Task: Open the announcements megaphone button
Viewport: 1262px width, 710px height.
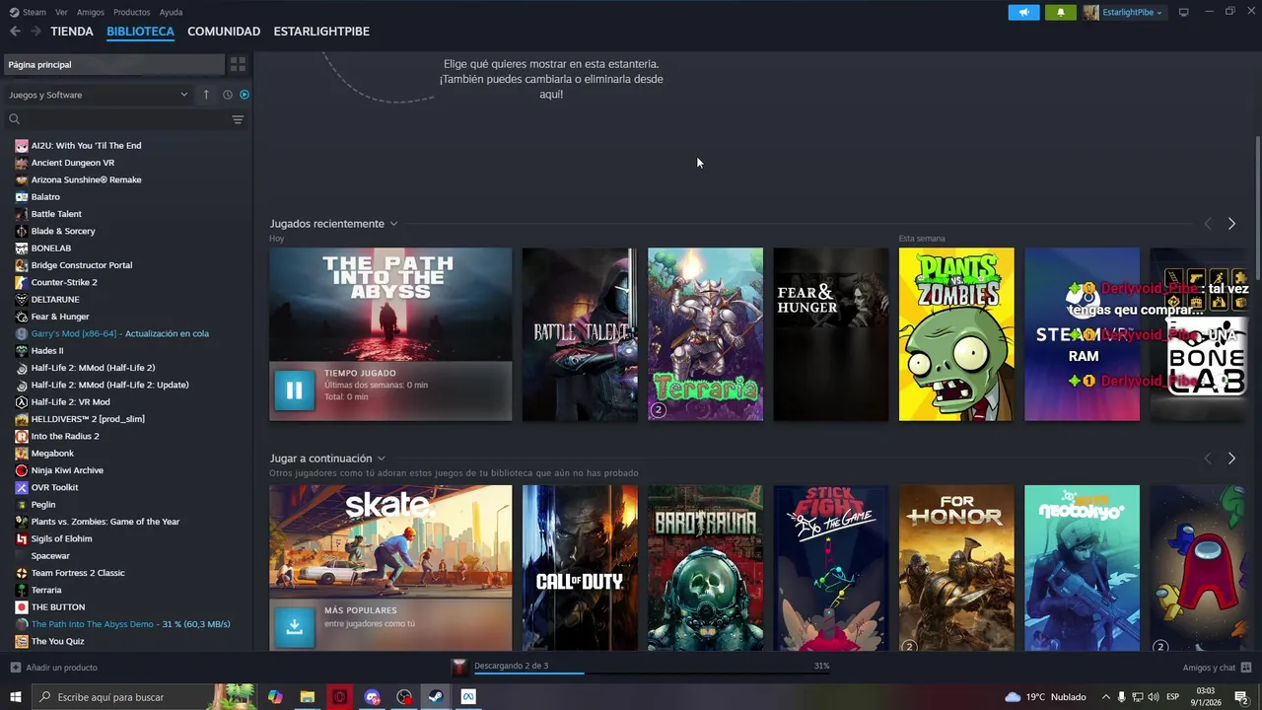Action: [x=1023, y=12]
